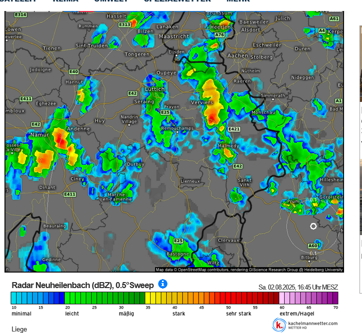Click the 'Prüm' town label
362x333 pixels.
(293, 201)
